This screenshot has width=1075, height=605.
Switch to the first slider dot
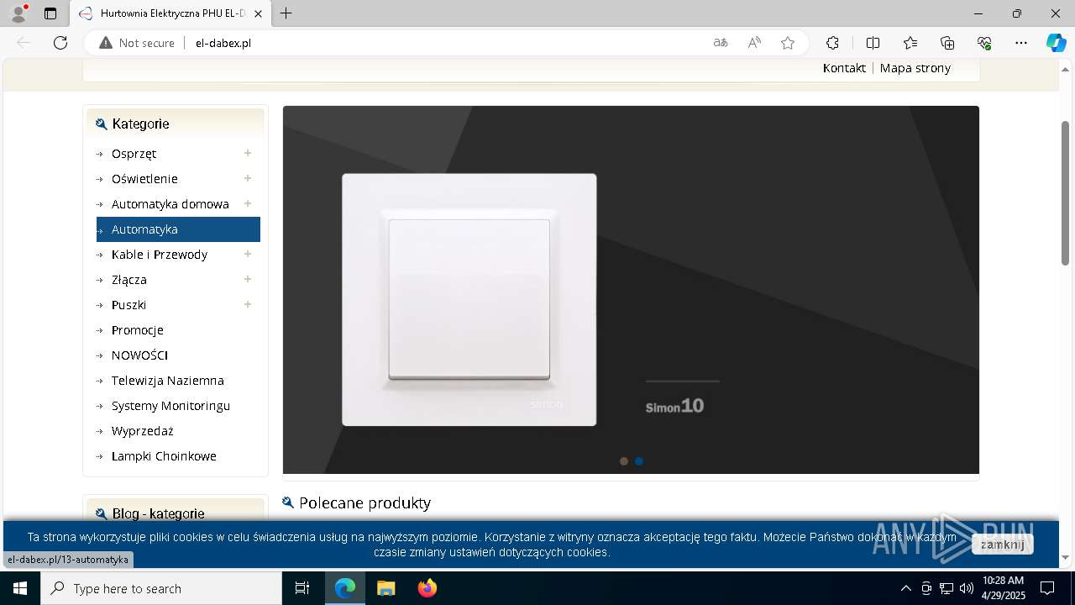coord(623,461)
